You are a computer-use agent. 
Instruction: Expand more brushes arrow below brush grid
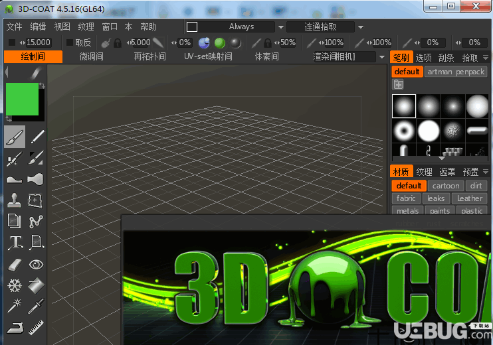441,158
